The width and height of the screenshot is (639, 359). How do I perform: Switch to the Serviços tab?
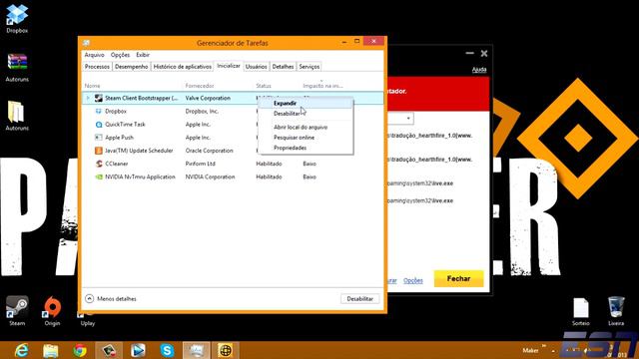pyautogui.click(x=309, y=67)
